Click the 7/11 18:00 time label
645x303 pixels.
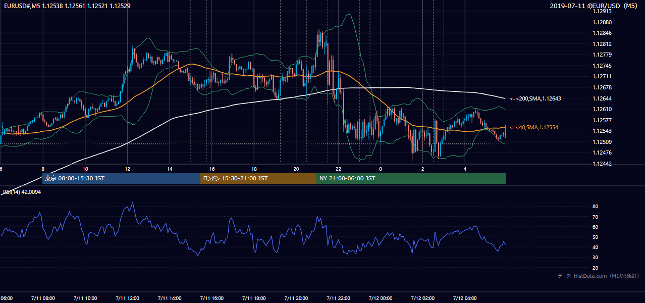point(254,298)
